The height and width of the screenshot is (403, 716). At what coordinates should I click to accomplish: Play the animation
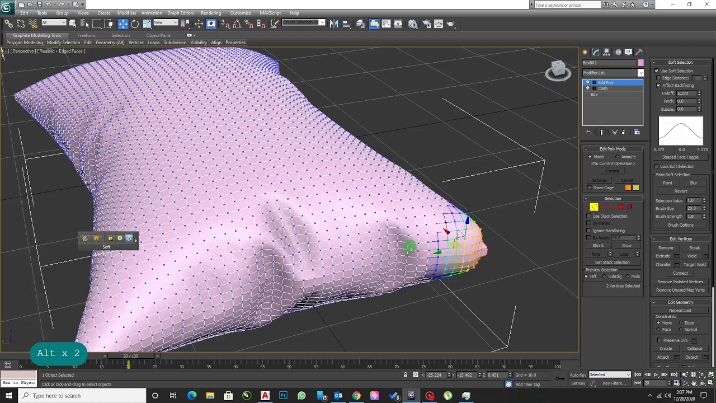(656, 375)
